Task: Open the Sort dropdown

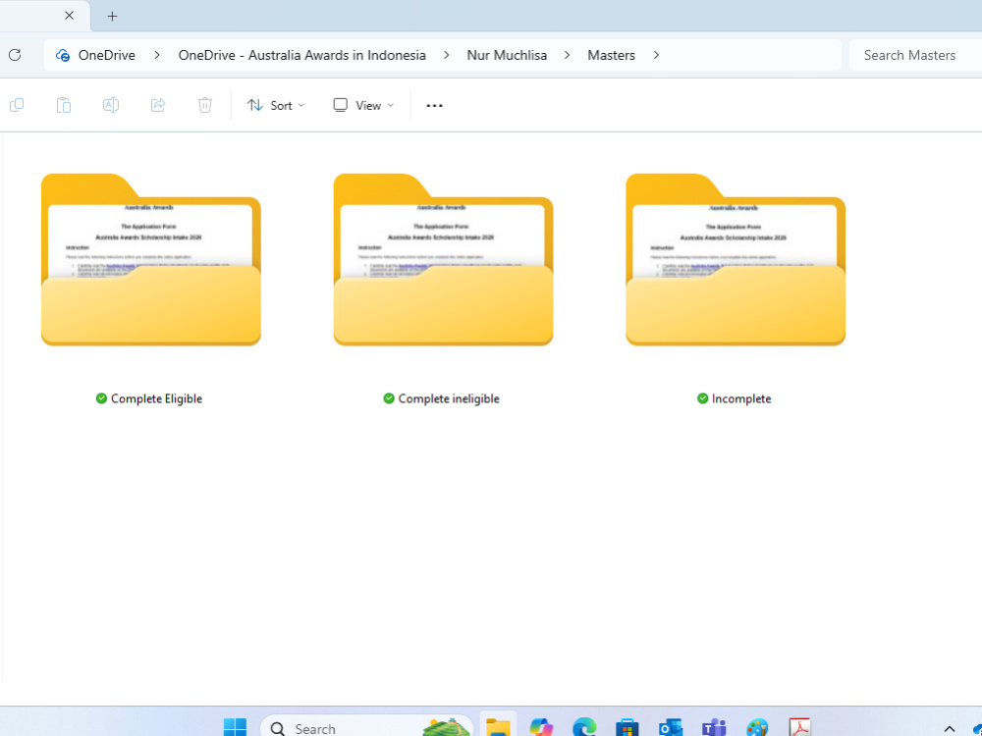Action: click(x=276, y=105)
